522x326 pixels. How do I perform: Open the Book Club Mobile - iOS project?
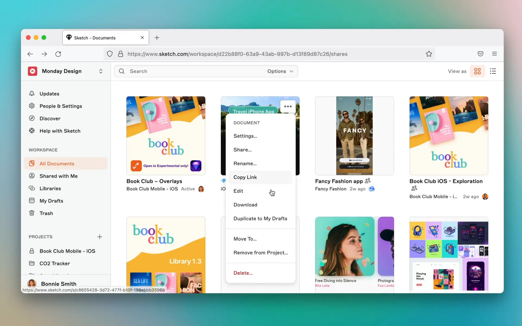tap(67, 251)
